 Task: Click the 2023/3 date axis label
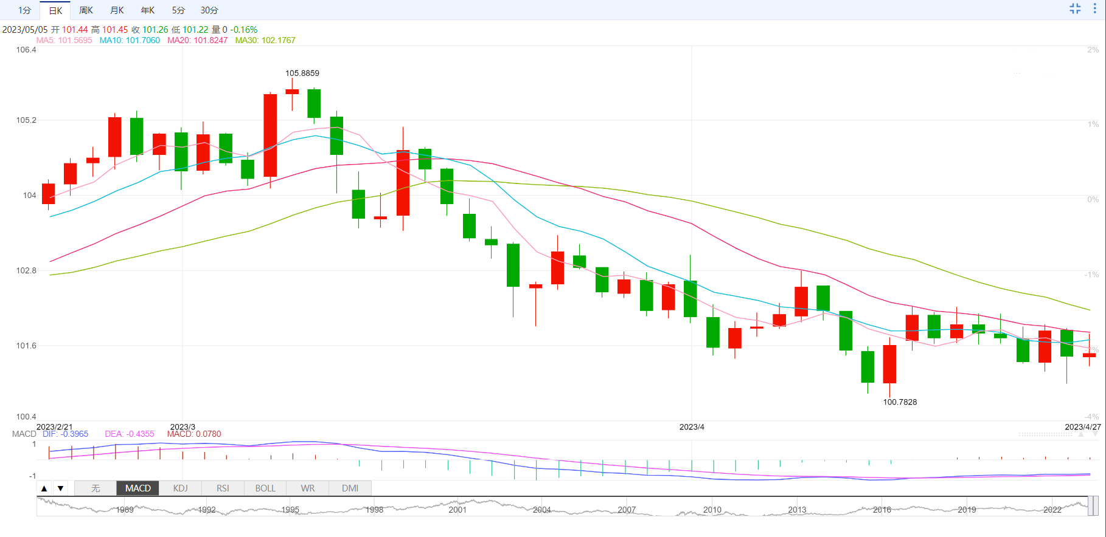tap(183, 427)
